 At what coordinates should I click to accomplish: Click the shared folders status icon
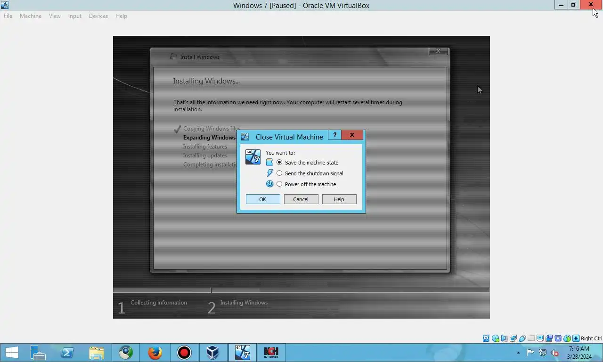pos(531,338)
